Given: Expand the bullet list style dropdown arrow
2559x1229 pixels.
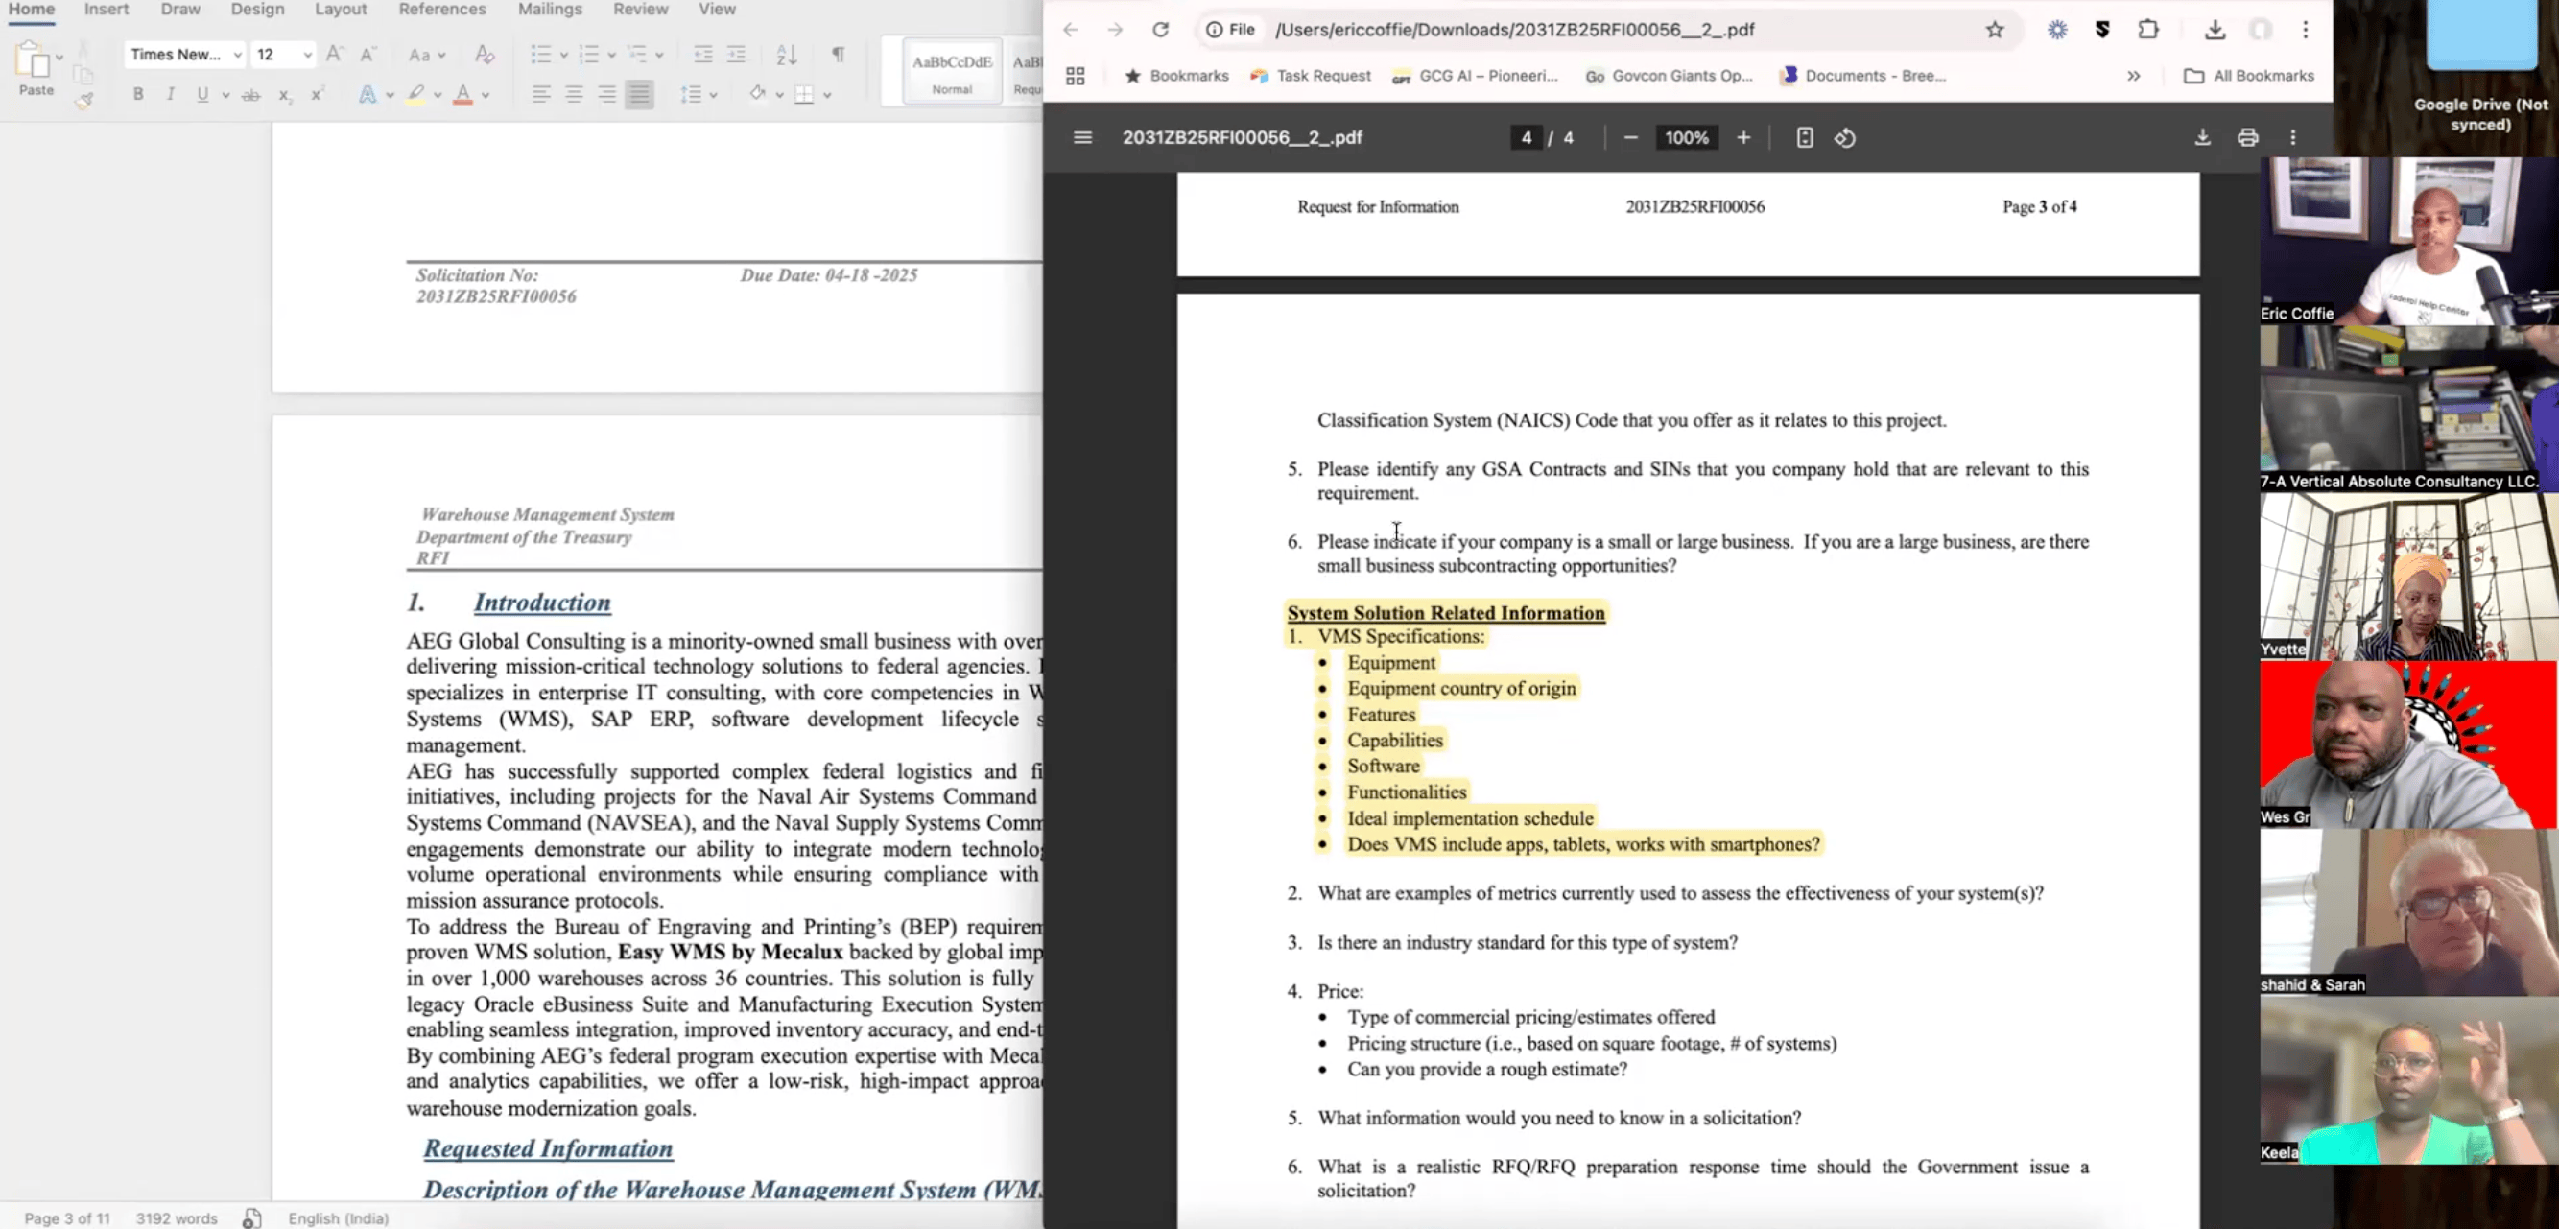Looking at the screenshot, I should click(563, 55).
